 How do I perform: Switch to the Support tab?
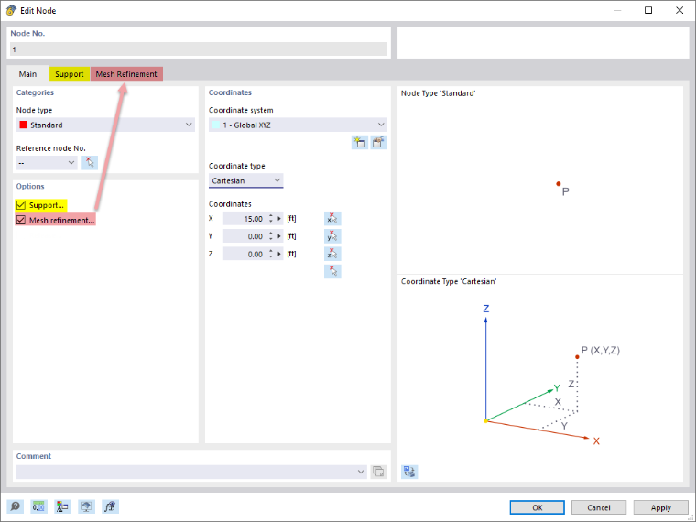70,73
